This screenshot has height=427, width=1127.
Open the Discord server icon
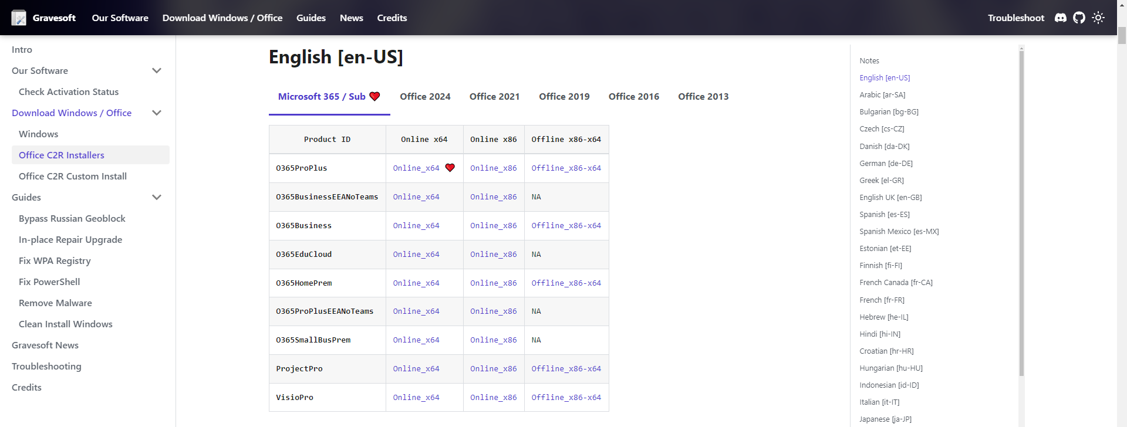1061,18
